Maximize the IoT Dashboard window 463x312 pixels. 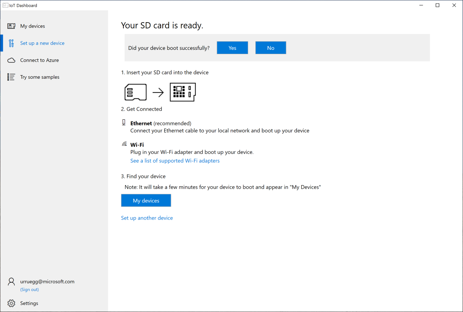438,5
